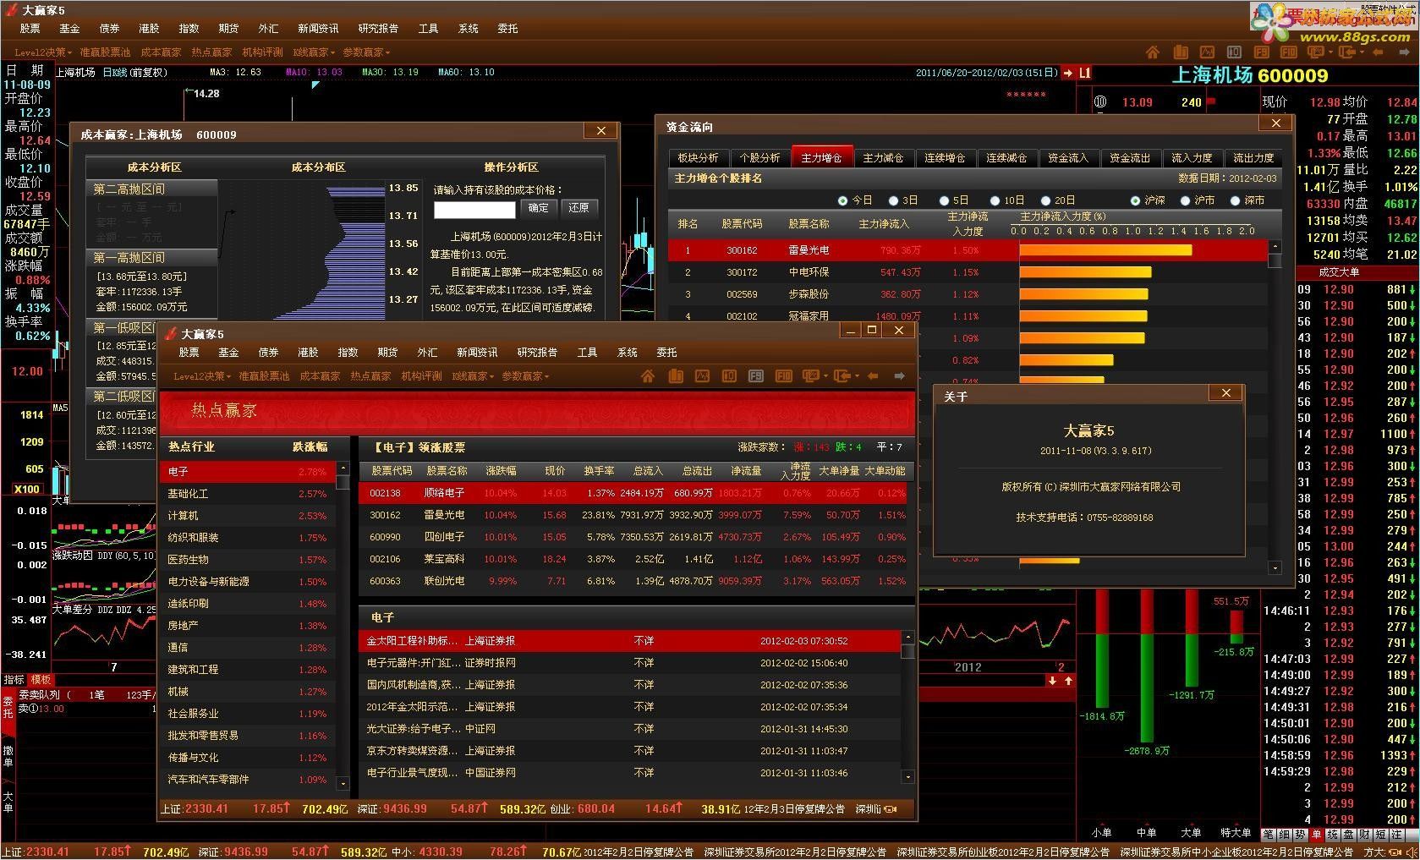Click exit icon in front window toolbar
This screenshot has height=860, width=1420.
point(842,376)
